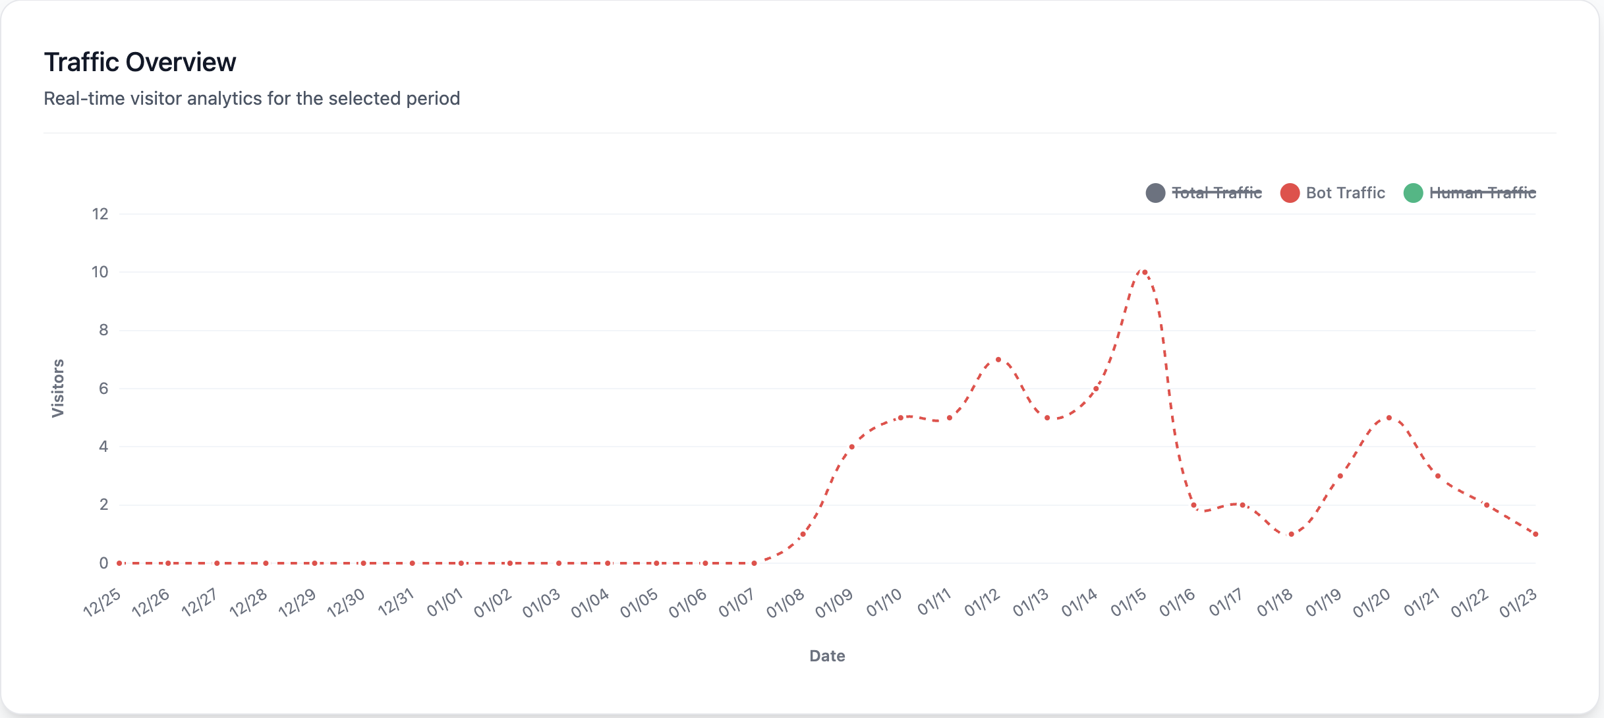Select the last data point on 01/23
This screenshot has width=1604, height=718.
(1535, 534)
